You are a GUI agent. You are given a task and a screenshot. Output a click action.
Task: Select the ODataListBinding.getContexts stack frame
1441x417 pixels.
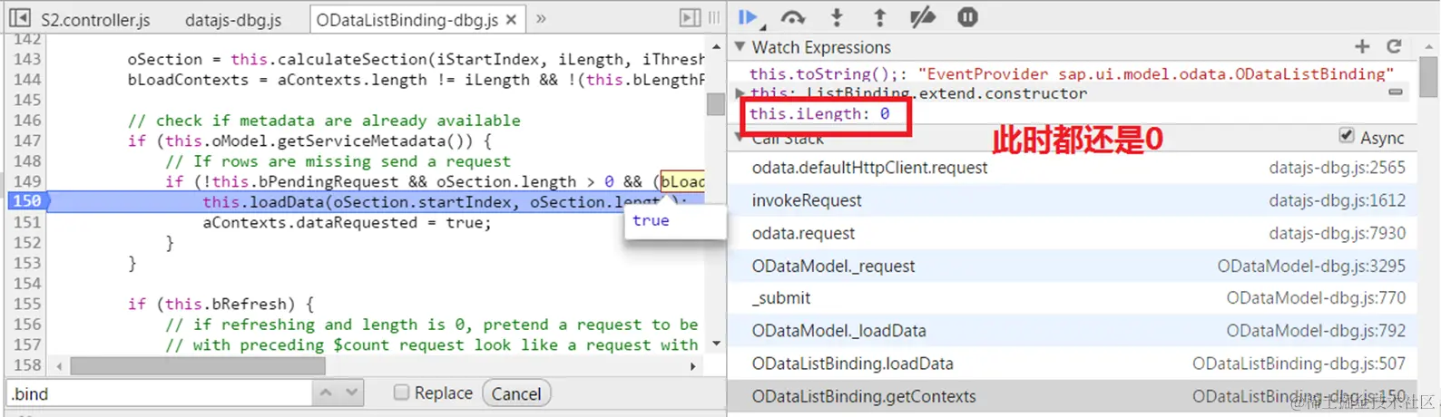point(1072,396)
